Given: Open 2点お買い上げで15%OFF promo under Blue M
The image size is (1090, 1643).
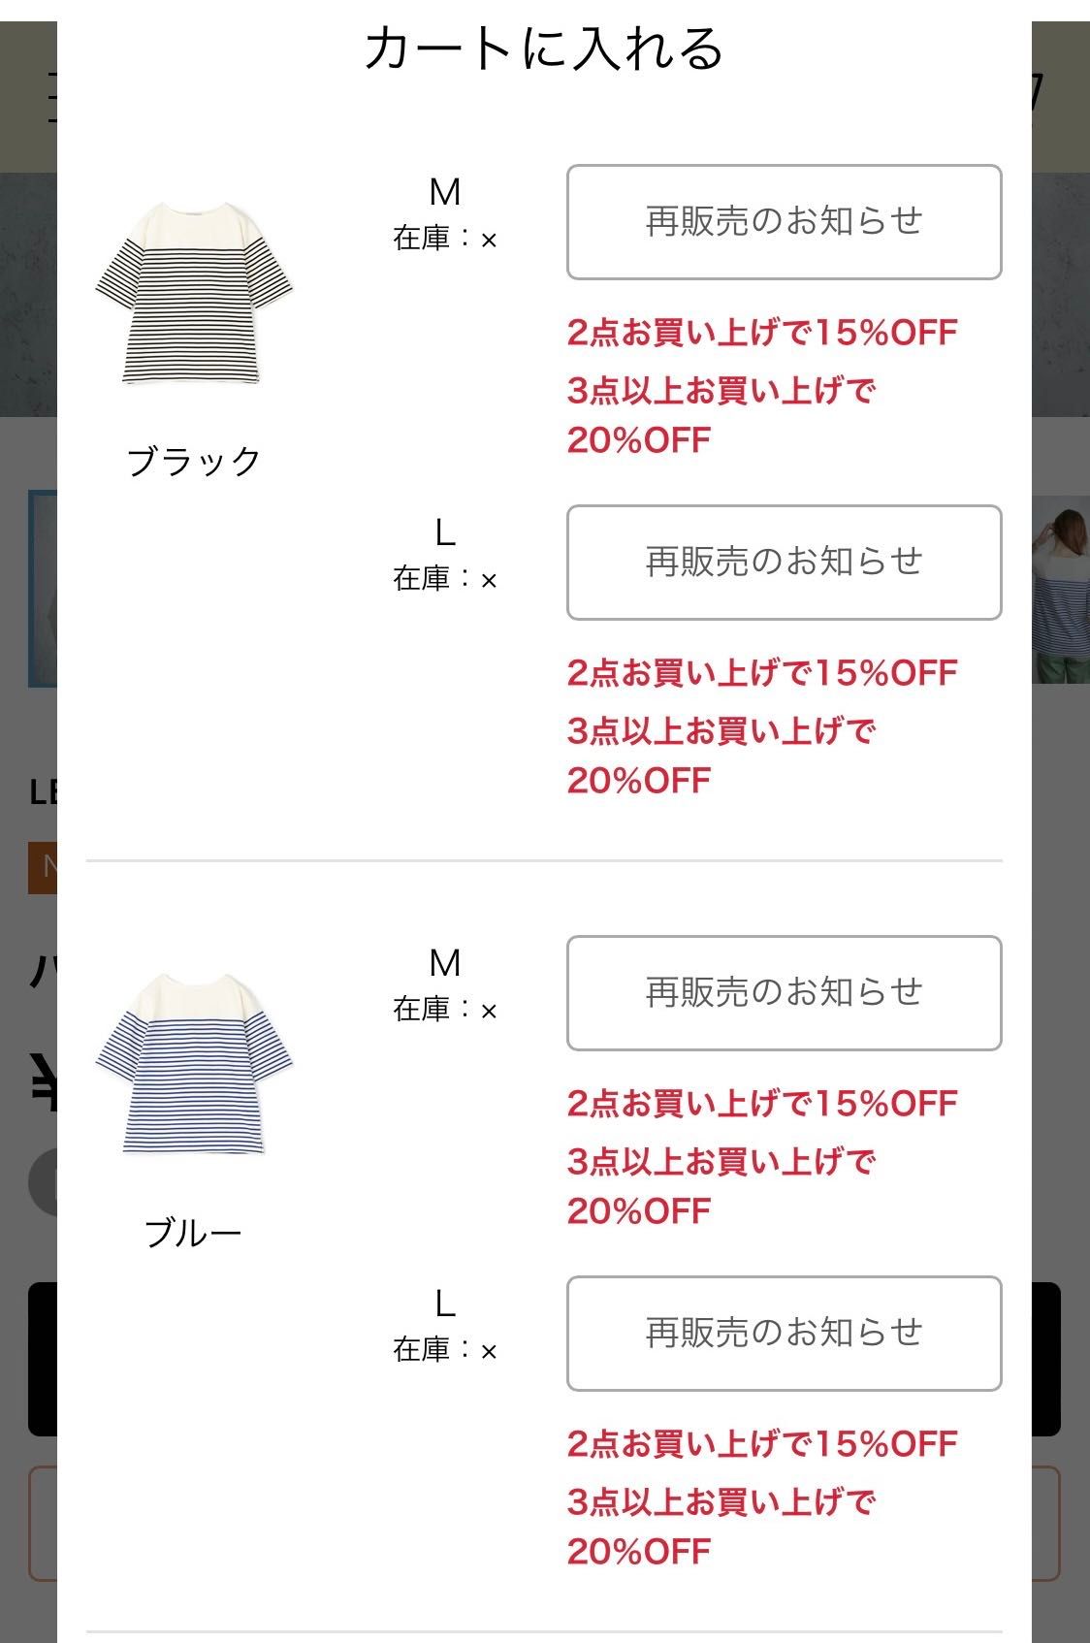Looking at the screenshot, I should click(x=762, y=1104).
